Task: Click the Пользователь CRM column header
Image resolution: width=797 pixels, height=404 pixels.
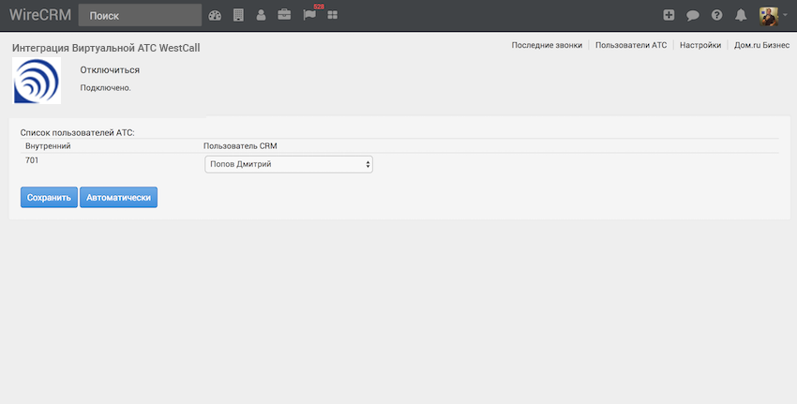Action: [x=240, y=146]
